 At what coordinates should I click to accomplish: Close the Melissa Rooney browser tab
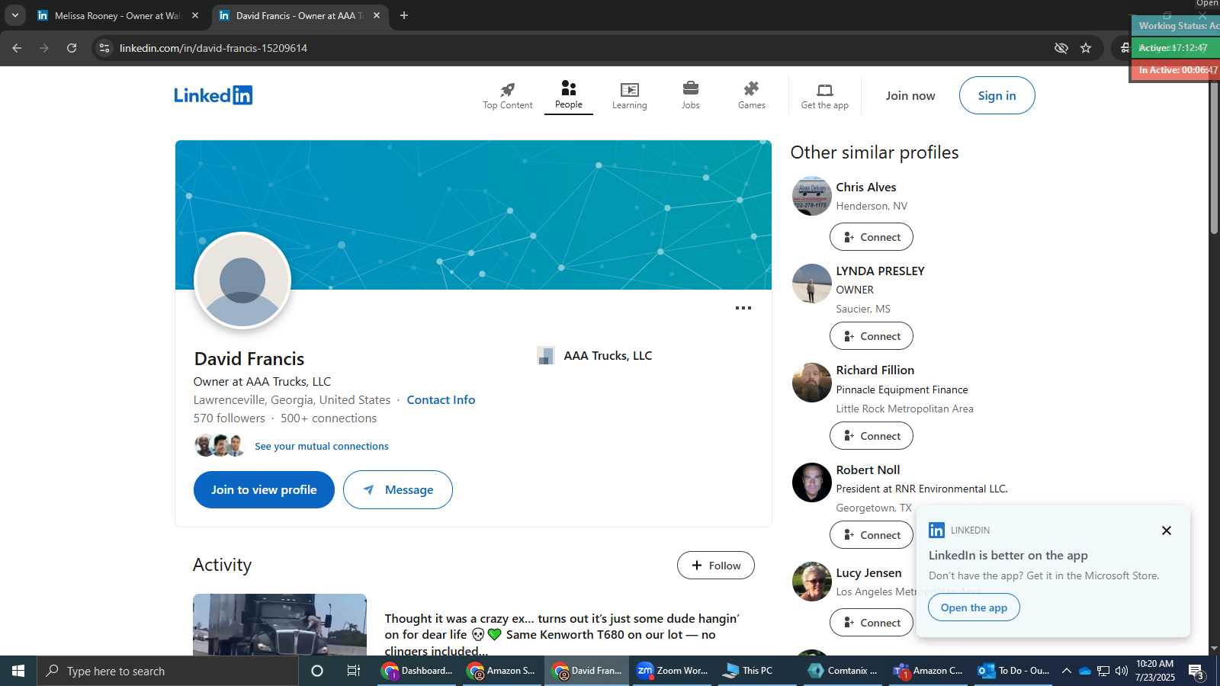194,15
